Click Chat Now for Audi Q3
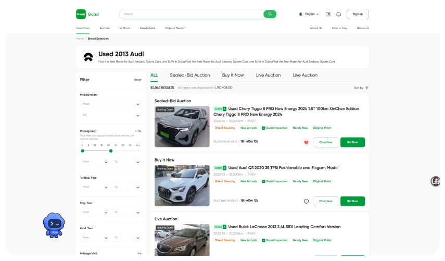The image size is (445, 261). point(325,202)
